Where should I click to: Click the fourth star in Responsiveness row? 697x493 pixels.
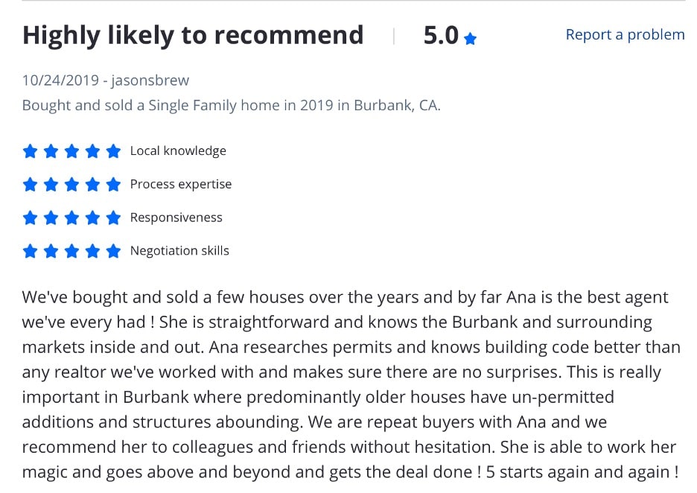pyautogui.click(x=92, y=217)
